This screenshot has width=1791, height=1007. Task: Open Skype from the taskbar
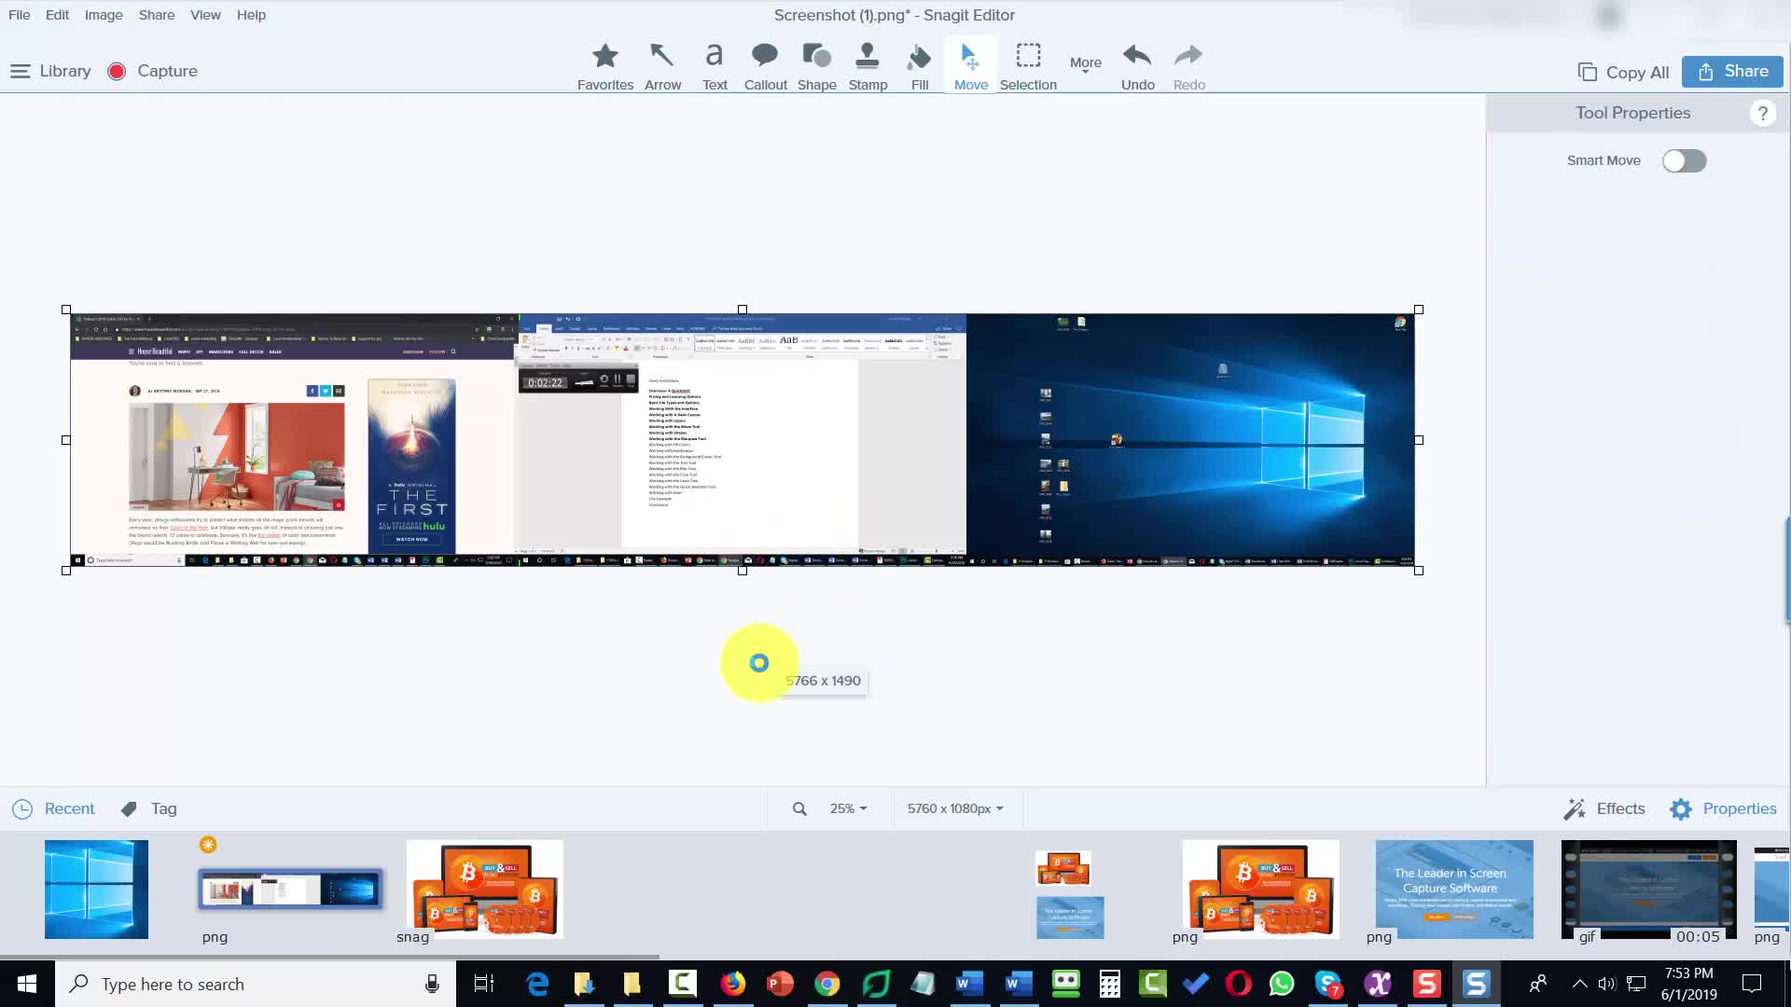[x=1328, y=984]
